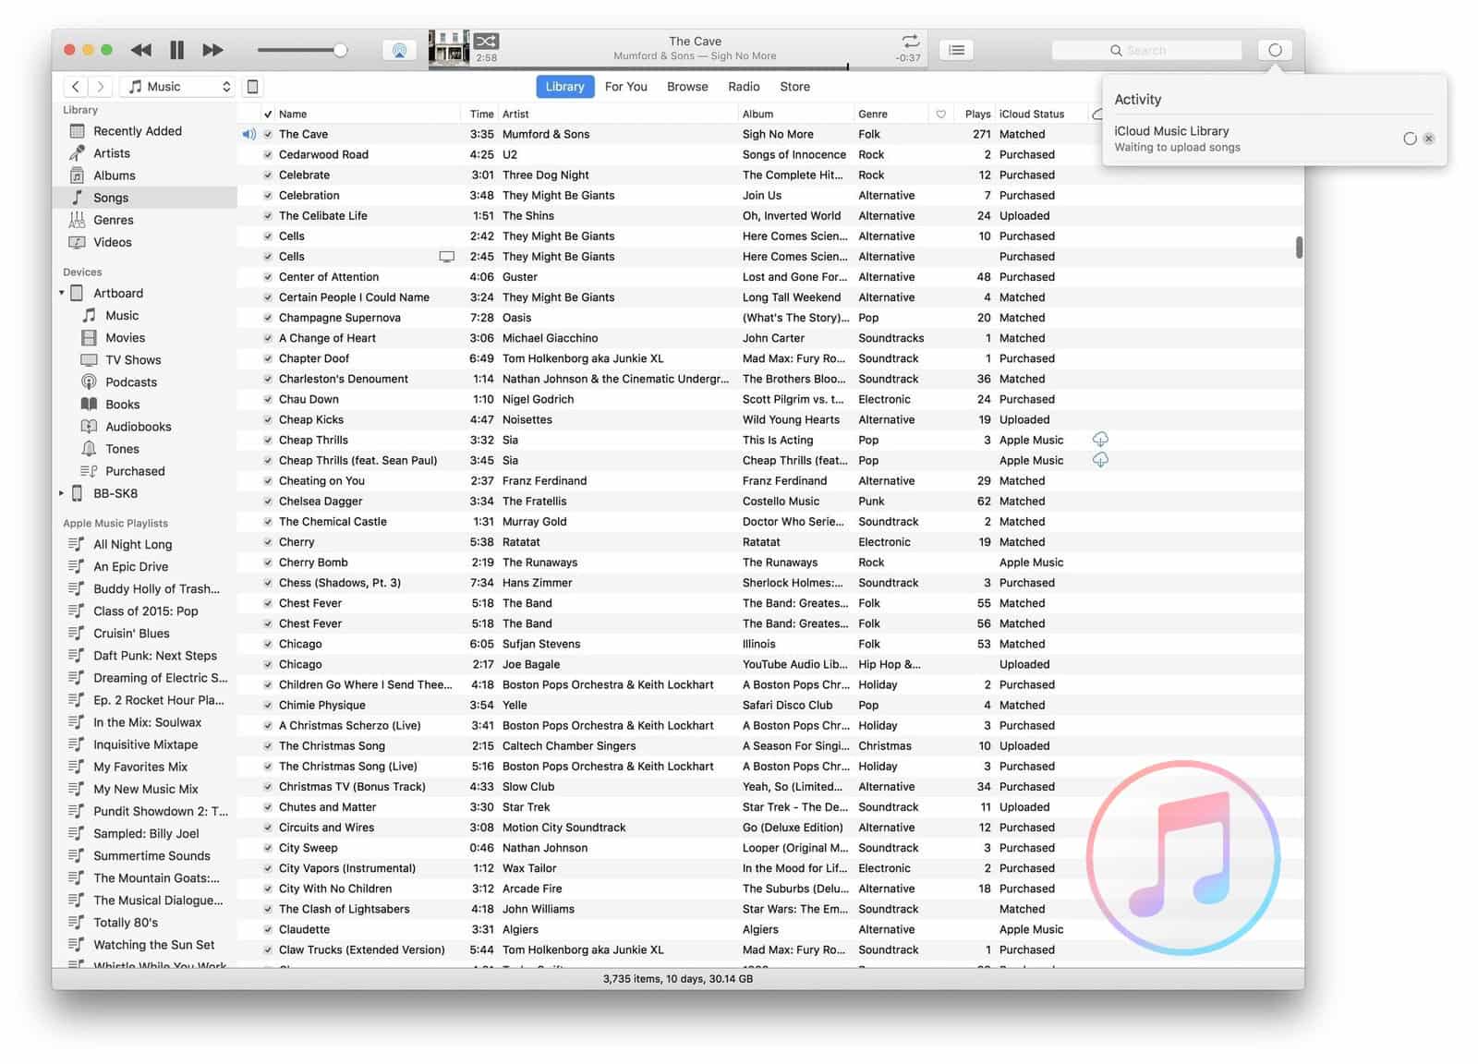Sort songs by the Artist column
The width and height of the screenshot is (1478, 1064).
(618, 115)
